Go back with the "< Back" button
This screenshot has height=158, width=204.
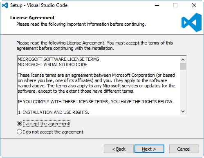pyautogui.click(x=119, y=149)
